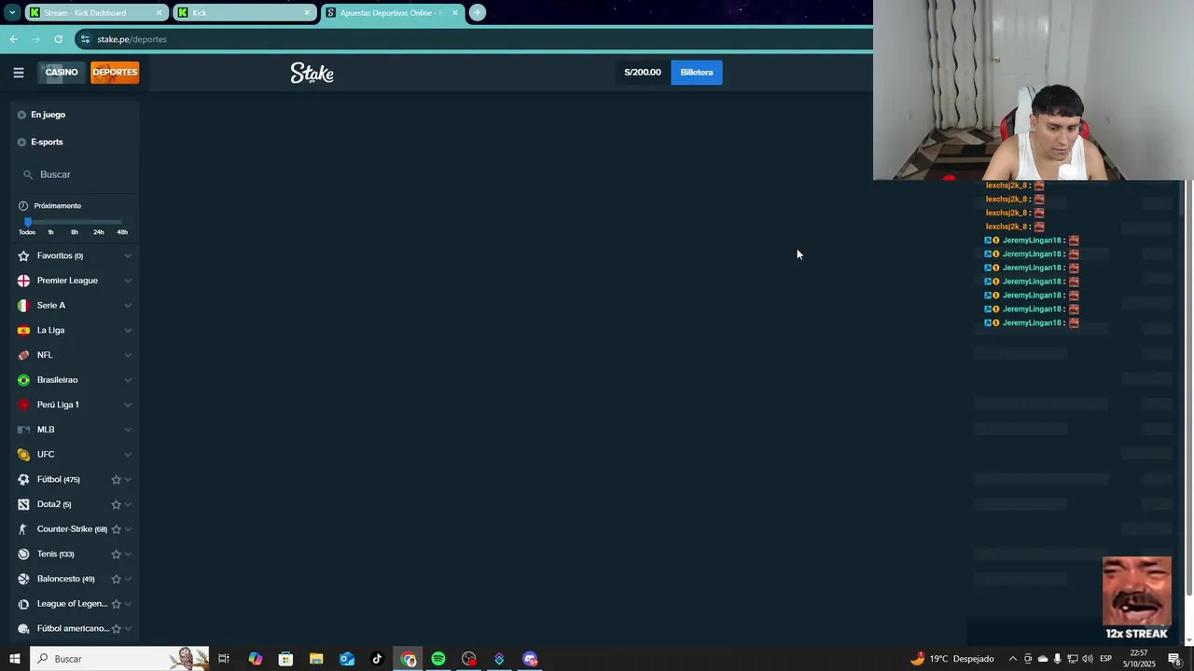Favorite League of Legends with its star

point(116,604)
